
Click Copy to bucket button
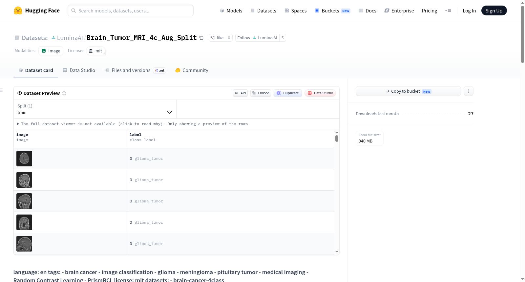tap(408, 91)
